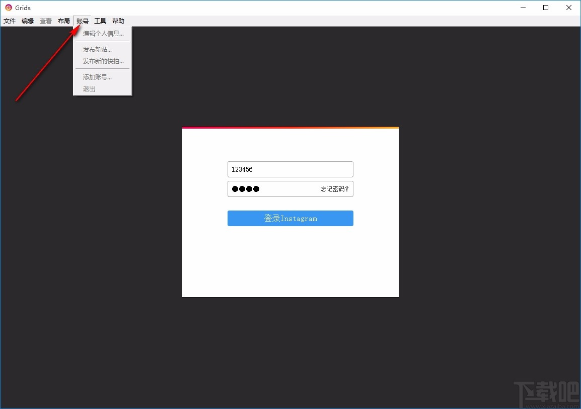The width and height of the screenshot is (581, 409).
Task: Open the 编辑 menu
Action: (x=28, y=21)
